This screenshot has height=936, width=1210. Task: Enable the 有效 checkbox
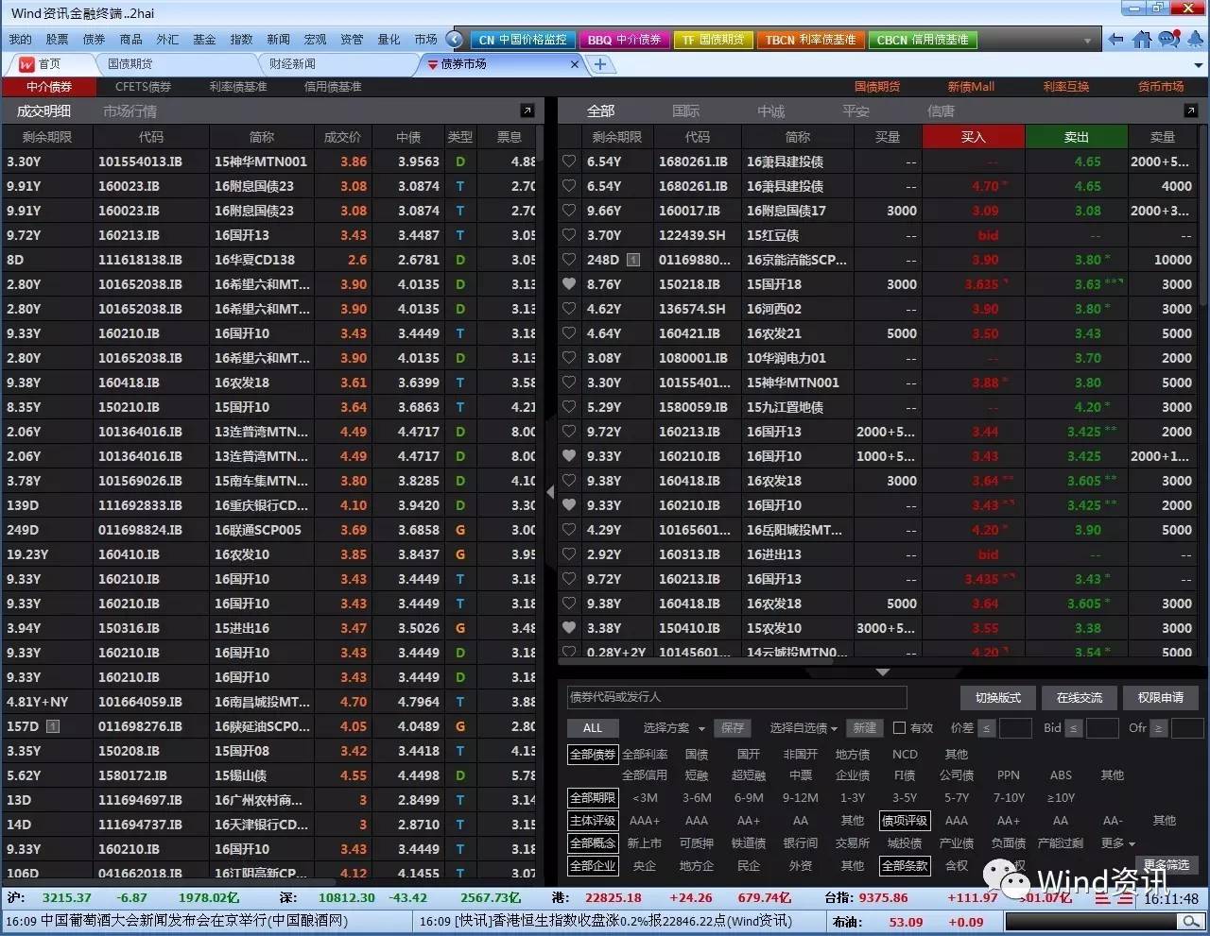click(x=899, y=728)
